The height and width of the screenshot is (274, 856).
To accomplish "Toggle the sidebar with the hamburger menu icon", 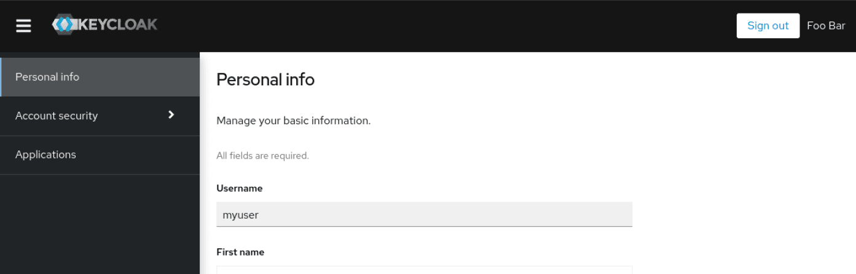I will [23, 26].
